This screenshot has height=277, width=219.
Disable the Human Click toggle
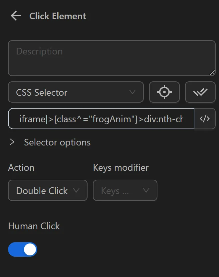coord(22,249)
